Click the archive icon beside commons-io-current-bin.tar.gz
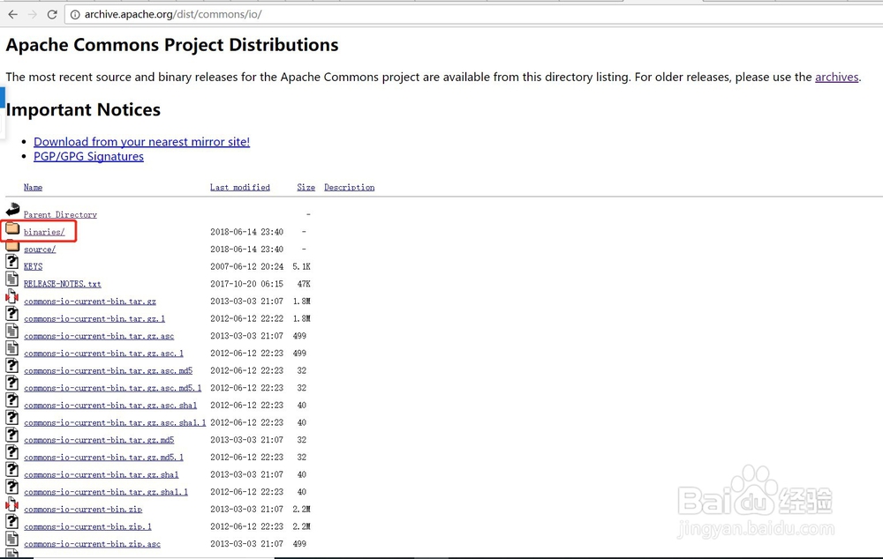Image resolution: width=883 pixels, height=559 pixels. [x=11, y=296]
